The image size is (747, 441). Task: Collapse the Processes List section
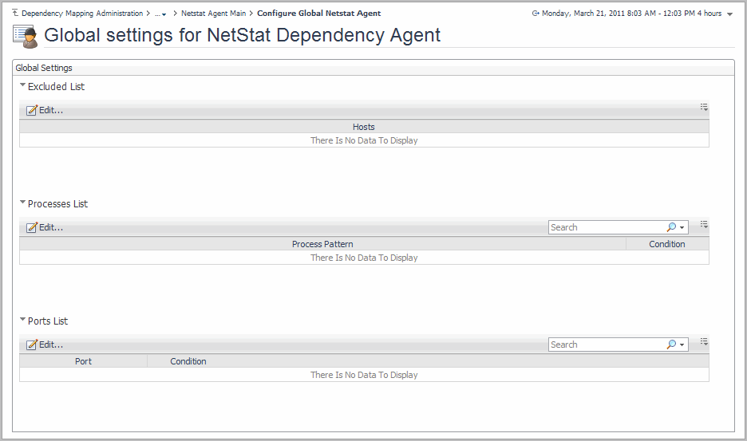[23, 203]
